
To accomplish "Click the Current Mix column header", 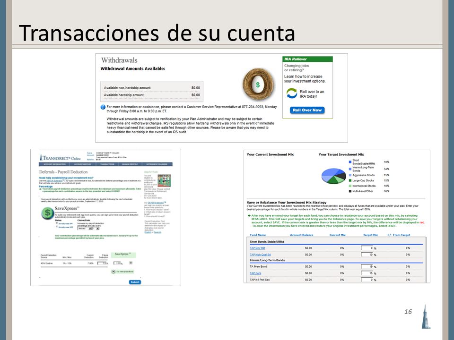I will pyautogui.click(x=337, y=235).
